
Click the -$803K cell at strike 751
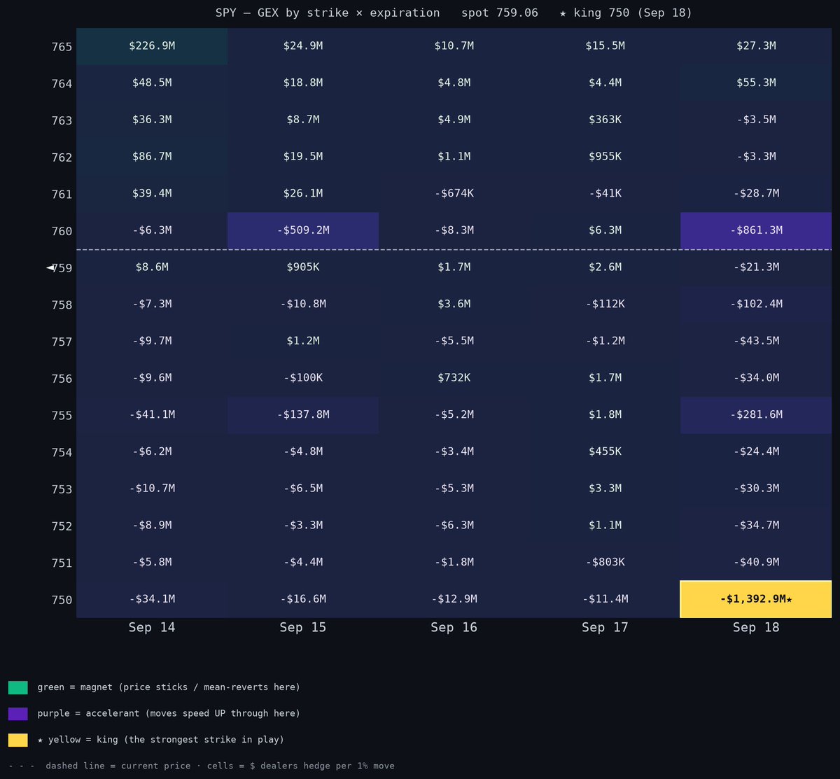(x=605, y=563)
